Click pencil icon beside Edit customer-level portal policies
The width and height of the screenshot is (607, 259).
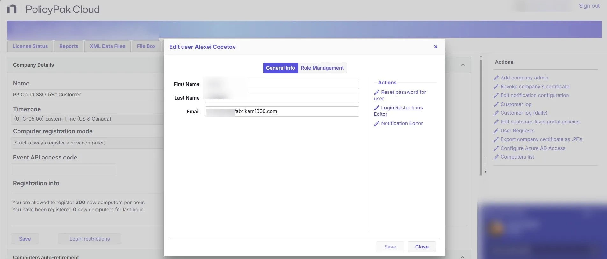(x=496, y=122)
